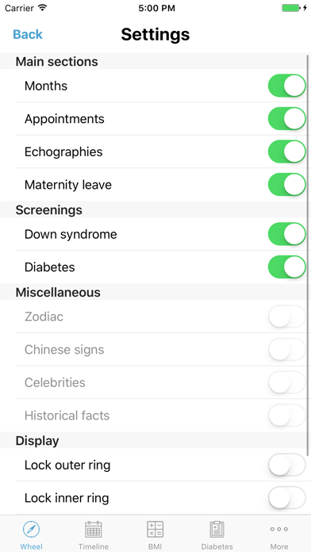Go Back from Settings
Viewport: 311px width, 552px height.
(x=28, y=34)
